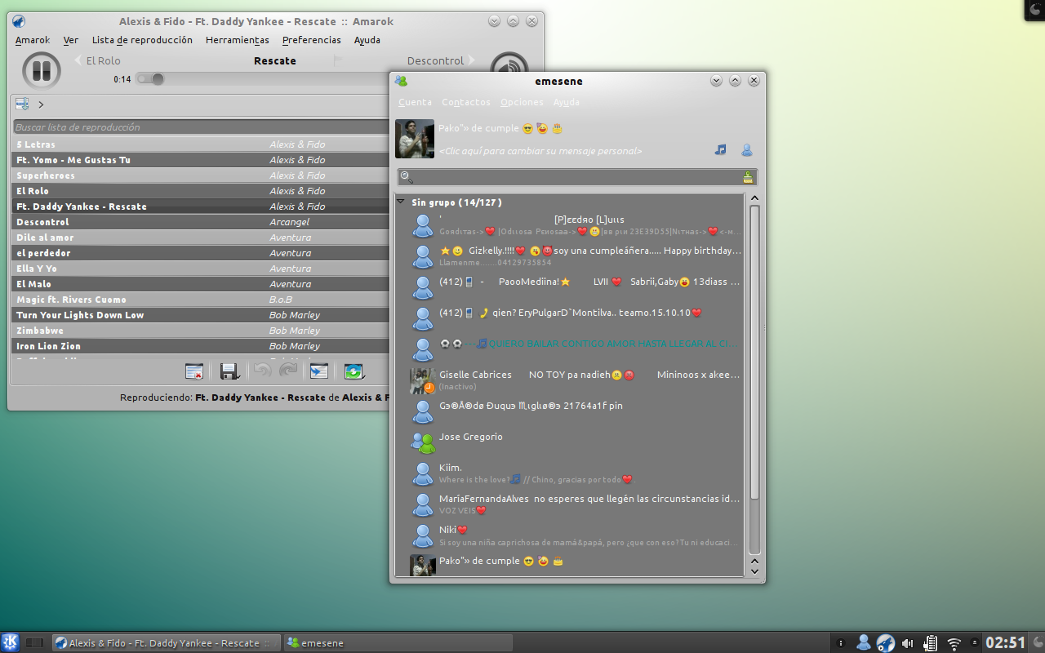
Task: Skip to the next track Descontrol
Action: [441, 60]
